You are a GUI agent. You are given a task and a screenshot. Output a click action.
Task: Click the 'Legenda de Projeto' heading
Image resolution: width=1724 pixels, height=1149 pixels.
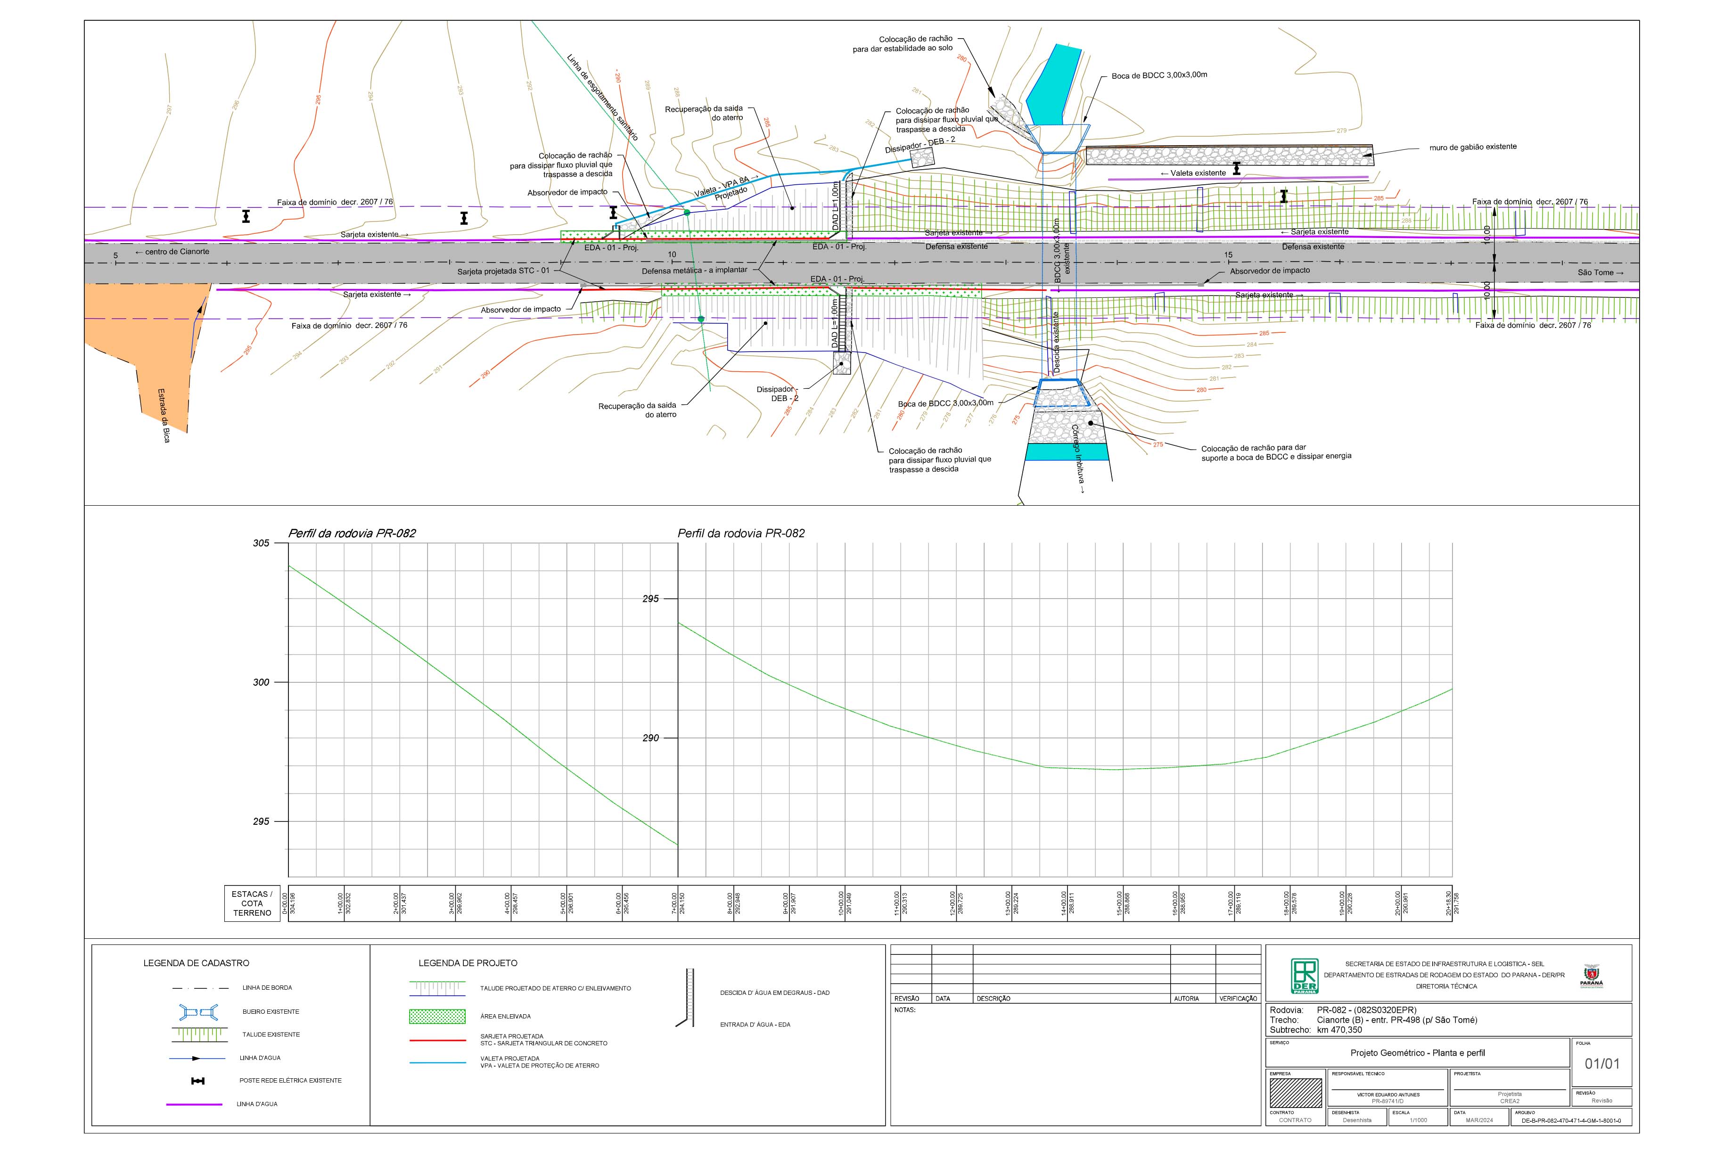click(468, 963)
